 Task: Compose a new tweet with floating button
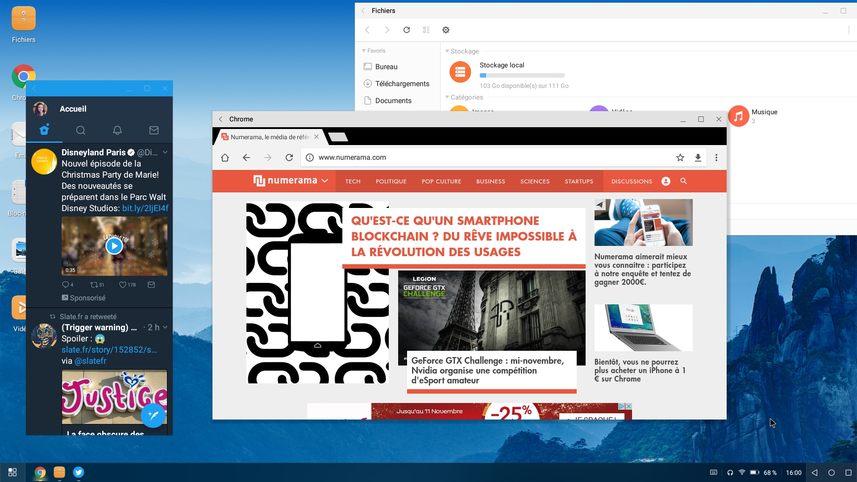(153, 416)
